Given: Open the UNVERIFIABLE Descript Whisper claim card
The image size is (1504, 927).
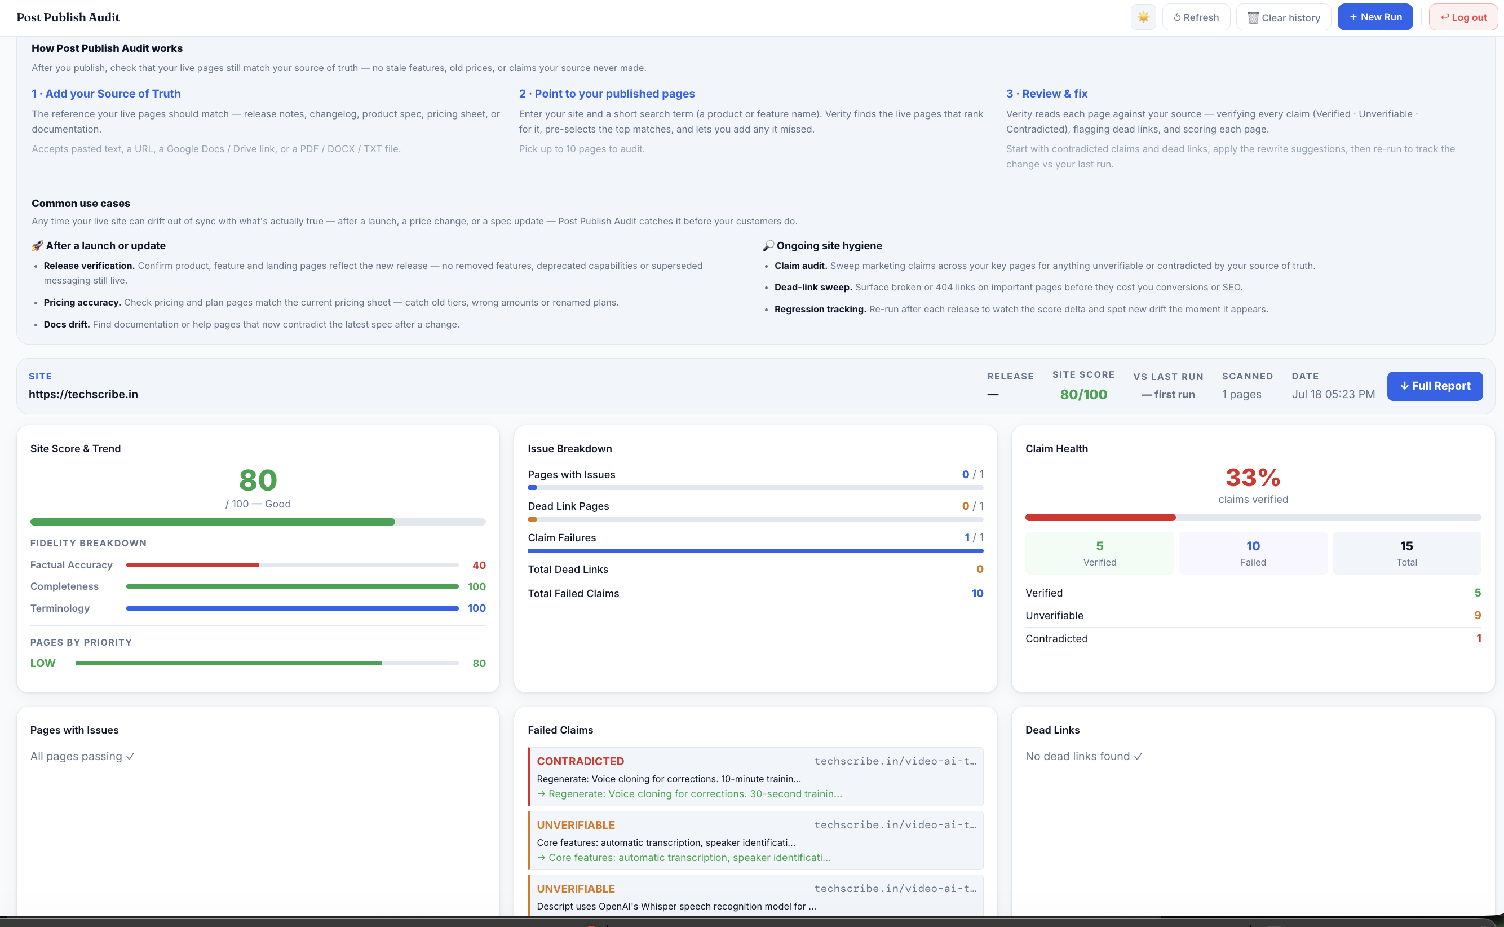Looking at the screenshot, I should pyautogui.click(x=755, y=895).
